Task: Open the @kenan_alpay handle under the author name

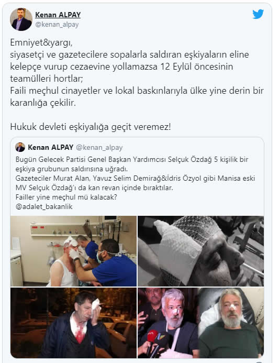Action: coord(57,24)
